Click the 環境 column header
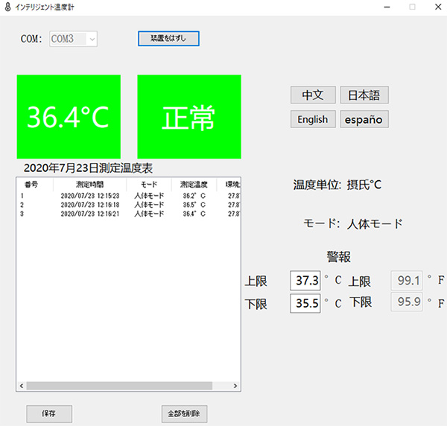 tap(229, 185)
